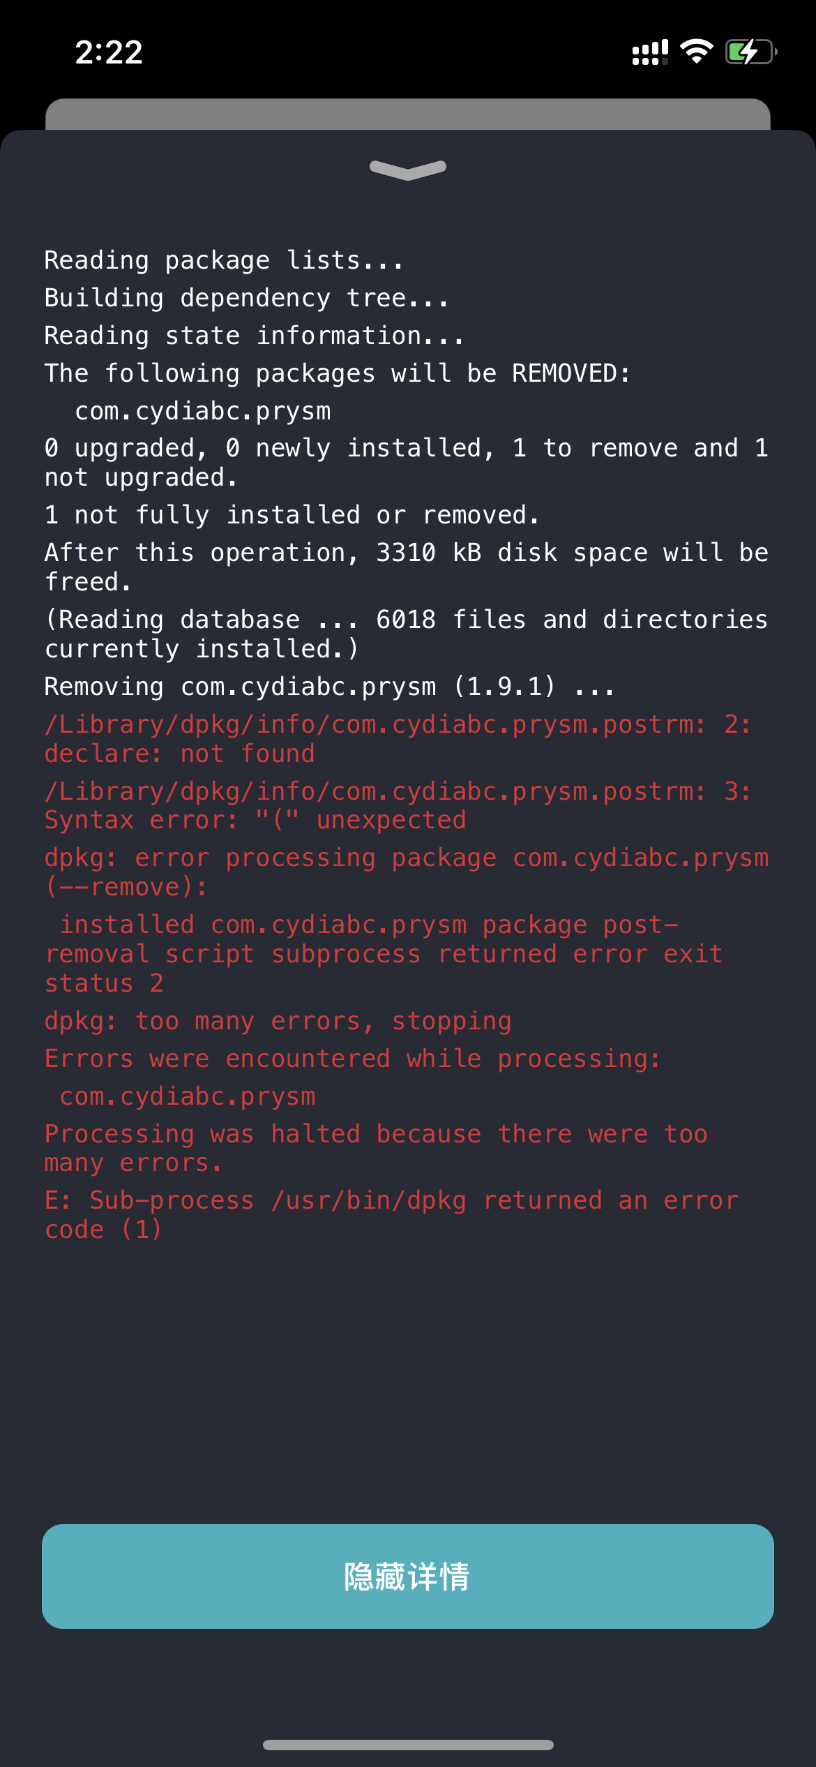Tap the chevron grabber to collapse the sheet

coord(408,170)
